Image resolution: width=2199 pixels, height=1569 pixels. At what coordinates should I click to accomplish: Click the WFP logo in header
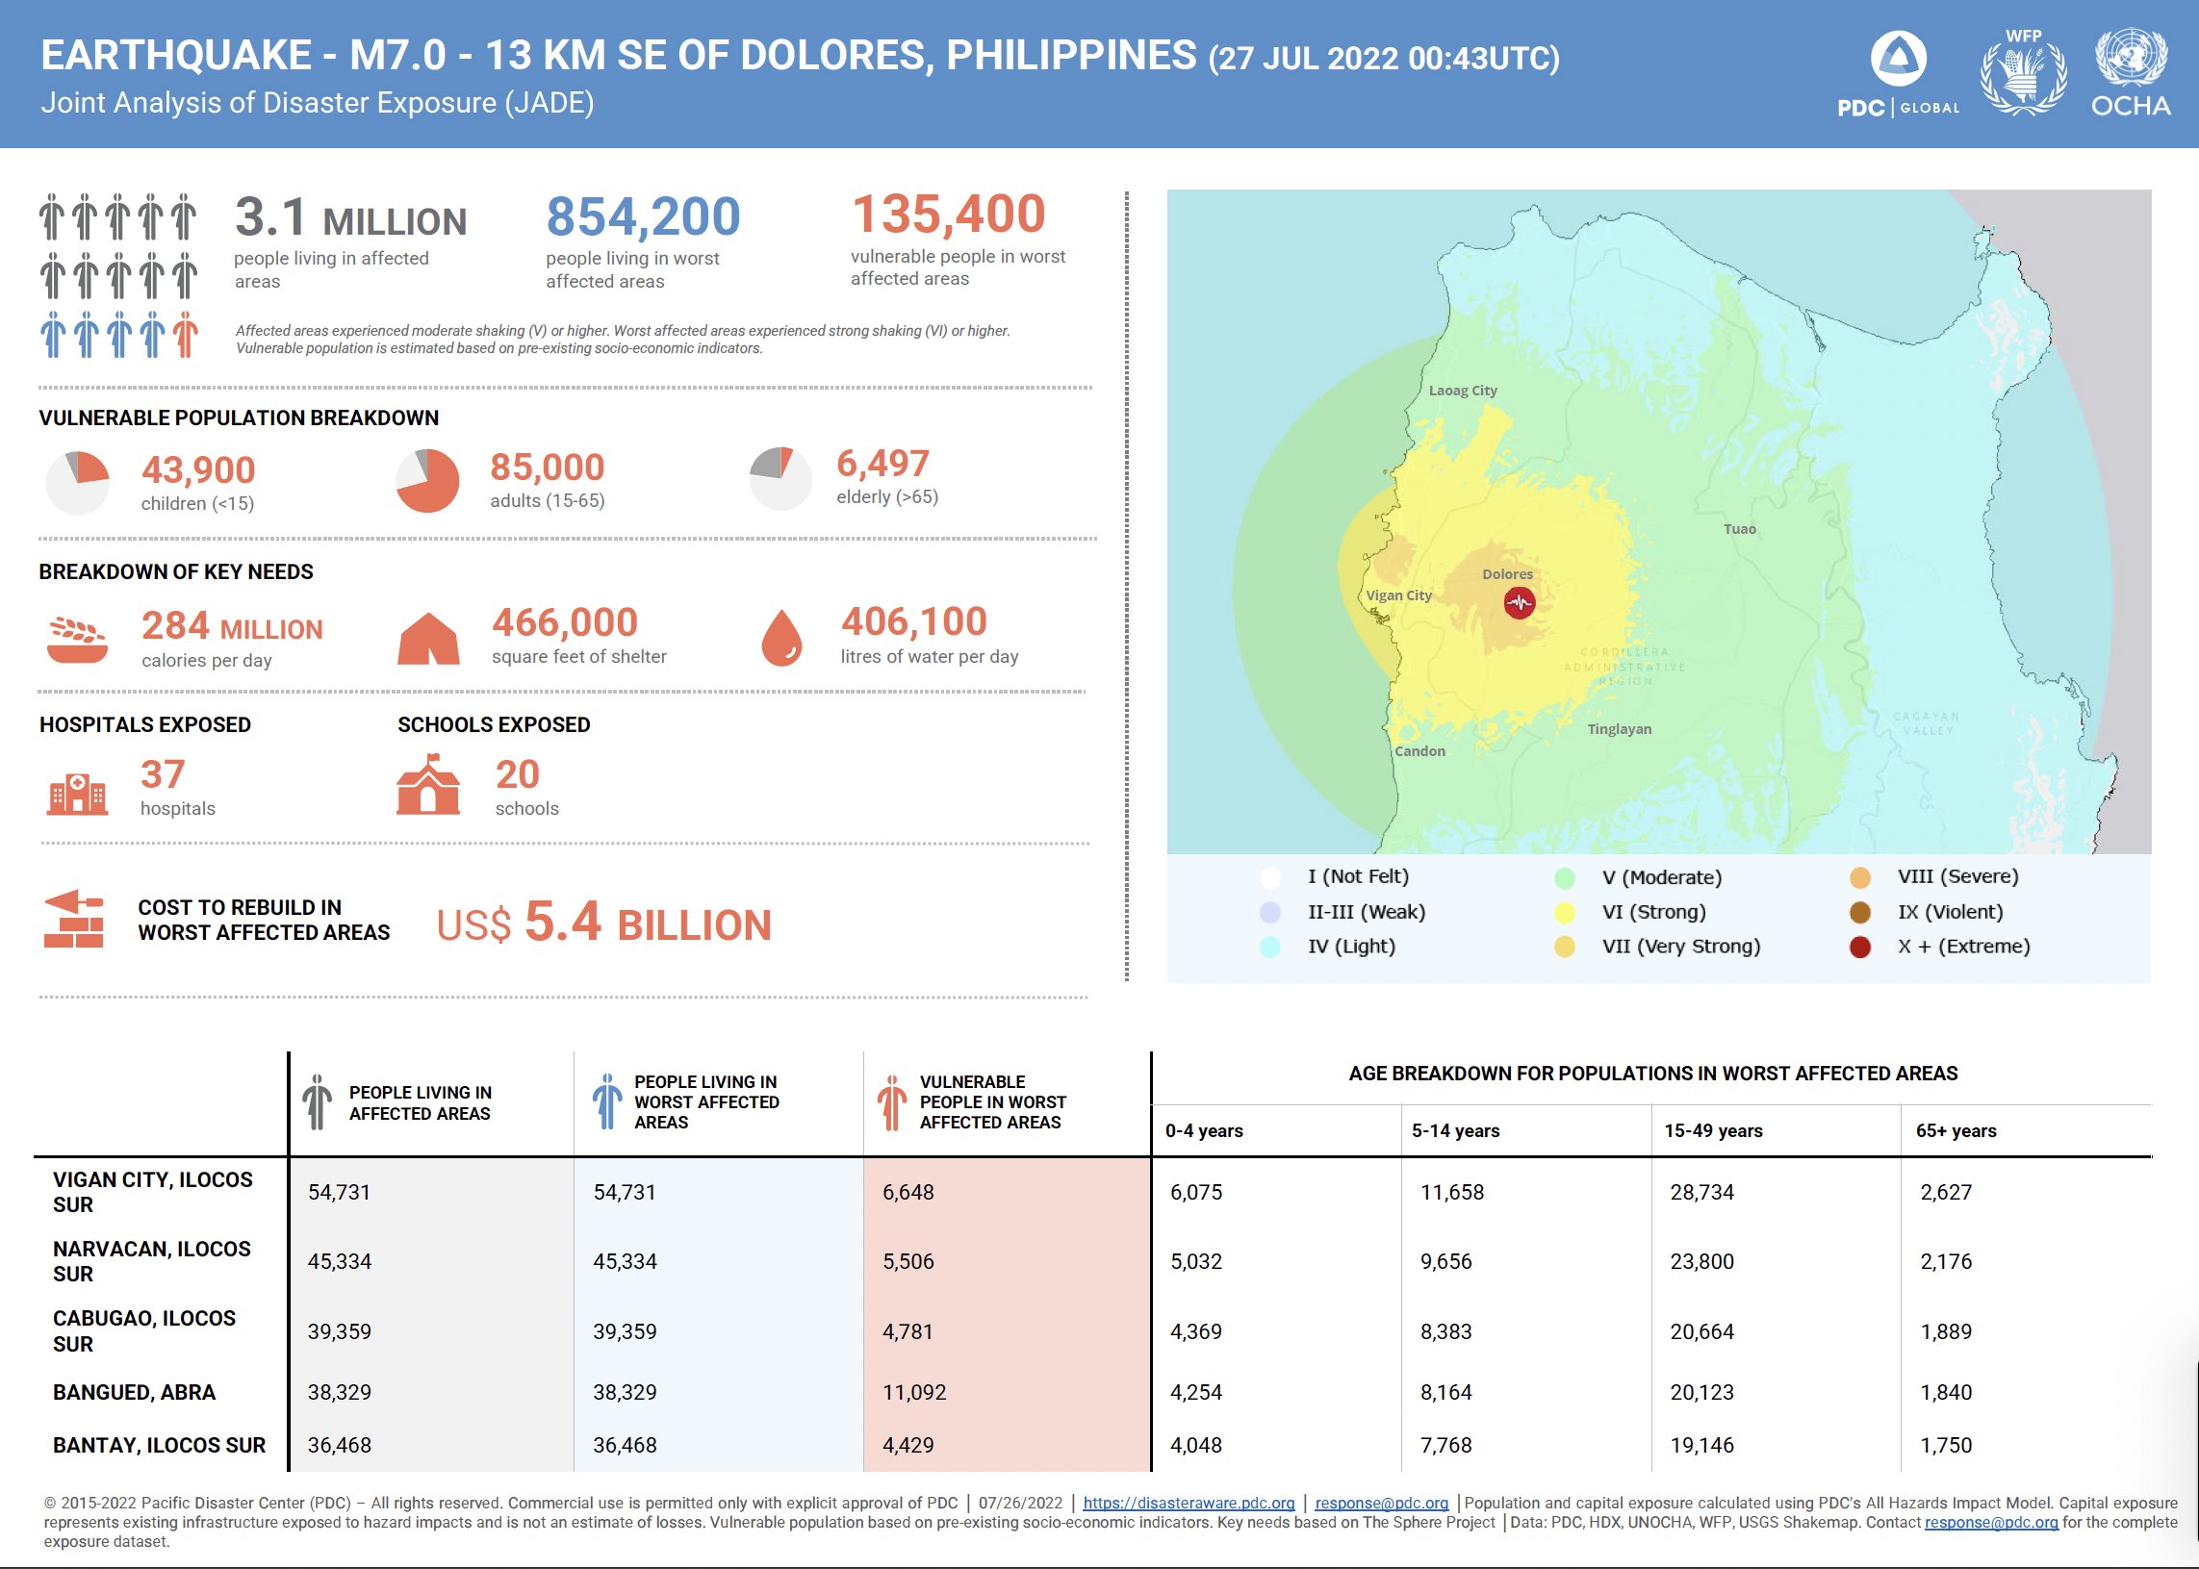(x=2022, y=71)
